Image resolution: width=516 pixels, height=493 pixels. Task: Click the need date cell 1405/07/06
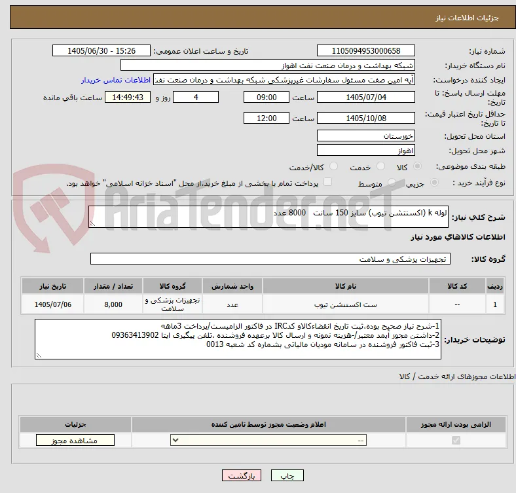click(x=52, y=304)
